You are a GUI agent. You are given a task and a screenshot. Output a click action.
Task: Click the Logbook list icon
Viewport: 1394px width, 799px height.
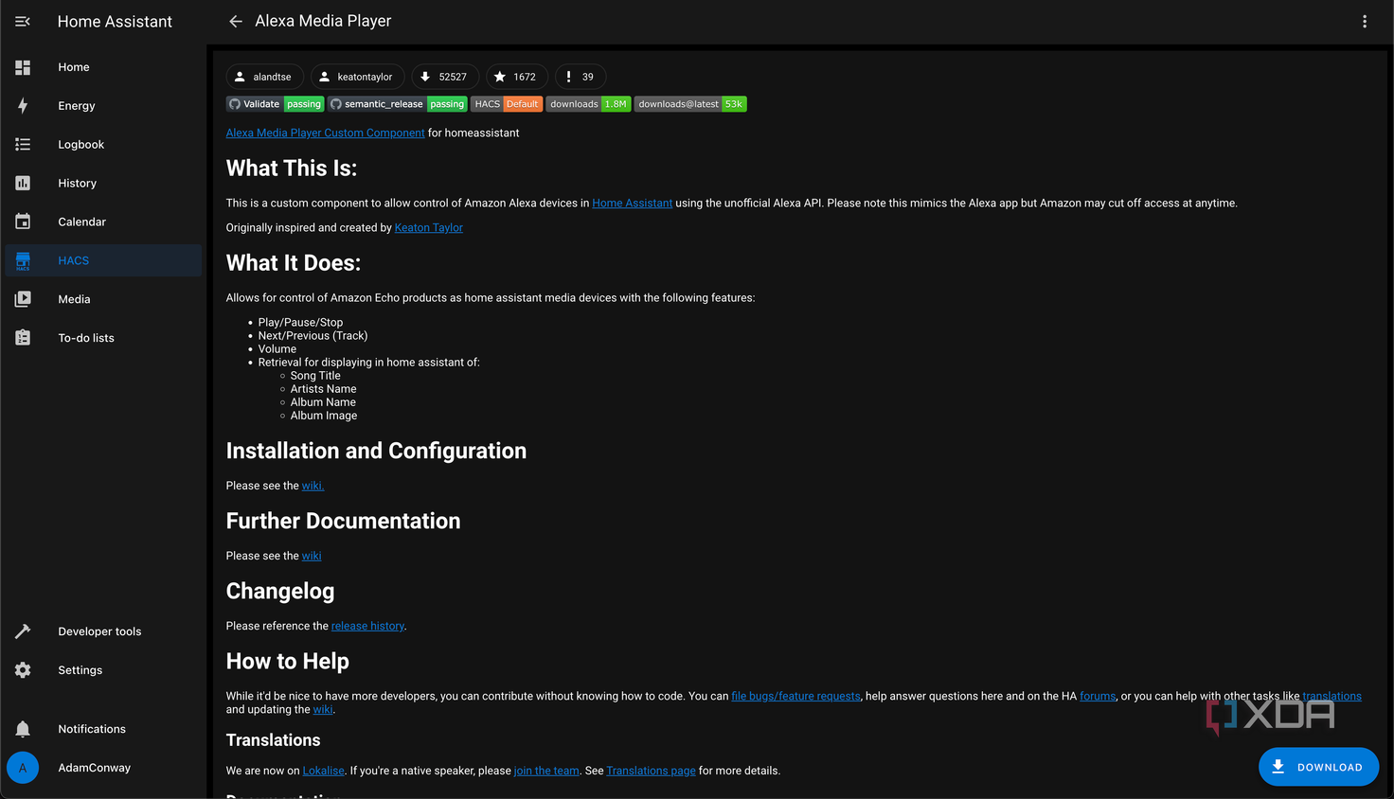[x=23, y=145]
